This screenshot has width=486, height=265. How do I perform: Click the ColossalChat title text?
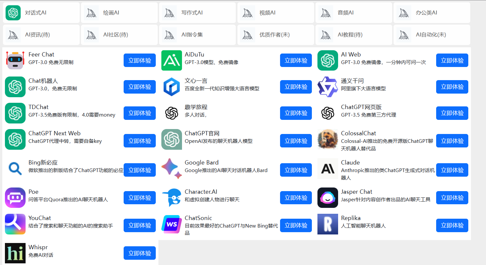[358, 133]
